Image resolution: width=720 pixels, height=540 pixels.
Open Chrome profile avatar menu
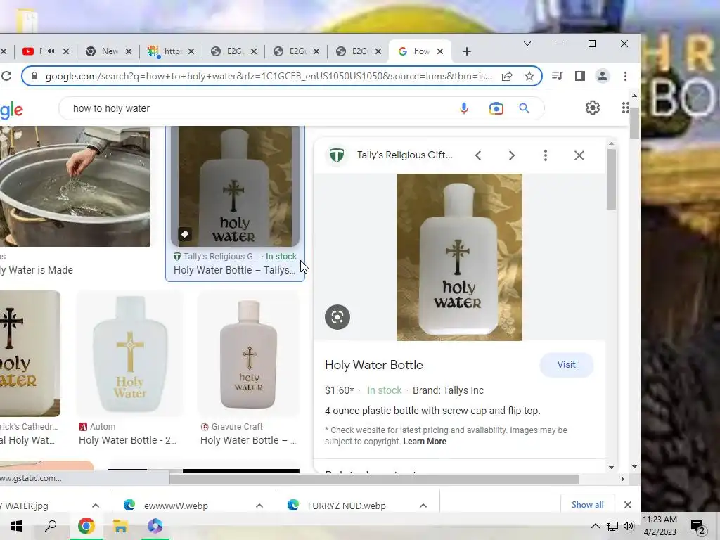603,76
